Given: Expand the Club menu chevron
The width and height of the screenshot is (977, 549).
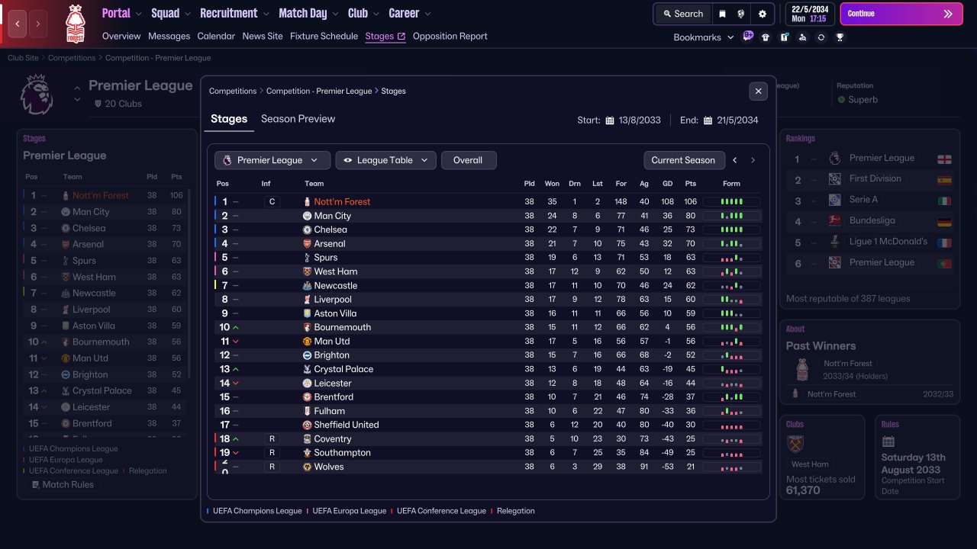Looking at the screenshot, I should point(377,14).
